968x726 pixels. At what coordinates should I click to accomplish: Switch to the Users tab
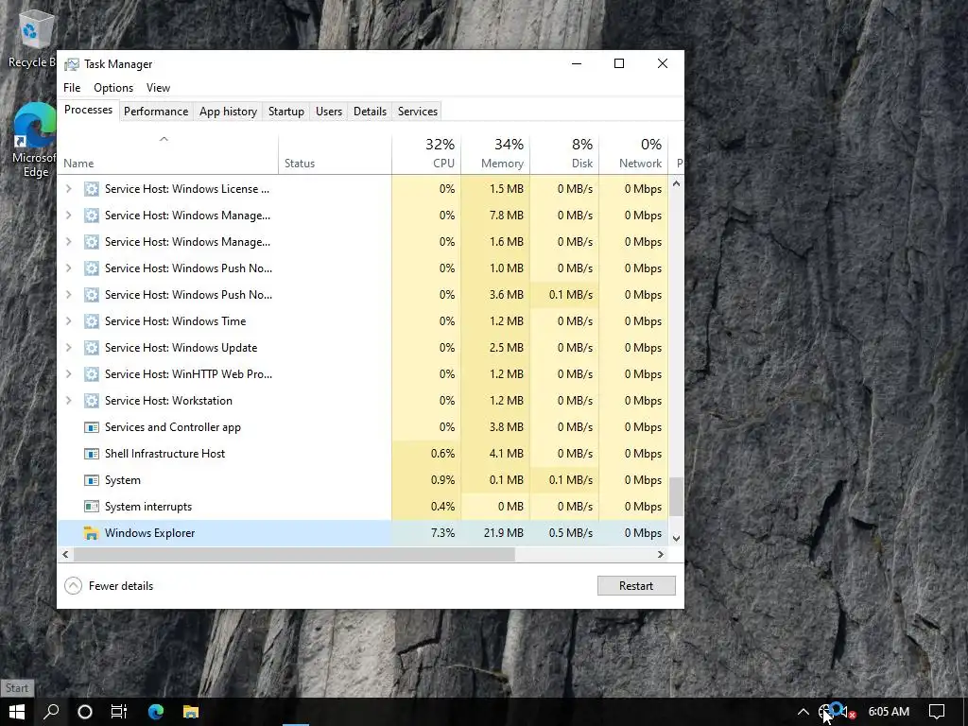pos(328,112)
